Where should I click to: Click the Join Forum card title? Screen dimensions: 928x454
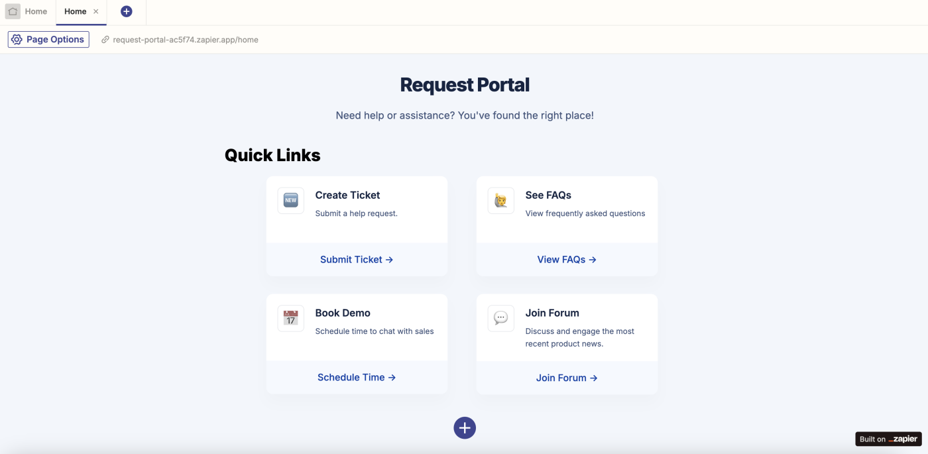pyautogui.click(x=552, y=313)
